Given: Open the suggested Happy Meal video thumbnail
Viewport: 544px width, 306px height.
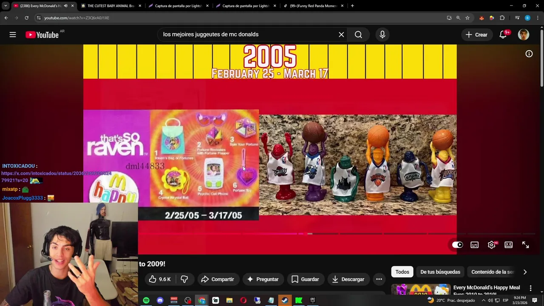Looking at the screenshot, I should (421, 289).
